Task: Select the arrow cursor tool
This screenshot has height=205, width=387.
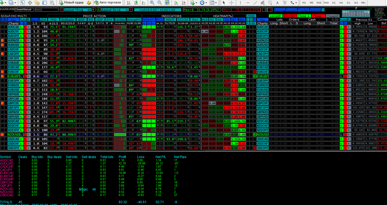Action: click(x=224, y=3)
